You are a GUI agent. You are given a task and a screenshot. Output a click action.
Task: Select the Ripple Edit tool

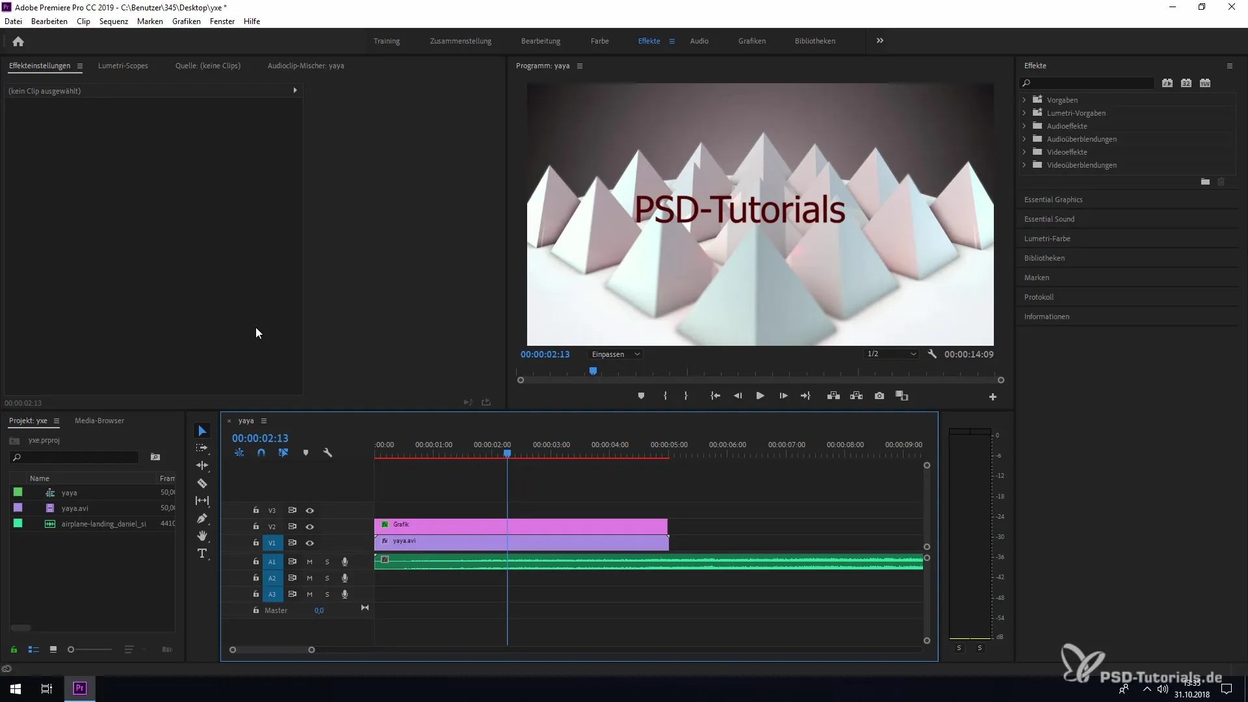click(202, 465)
